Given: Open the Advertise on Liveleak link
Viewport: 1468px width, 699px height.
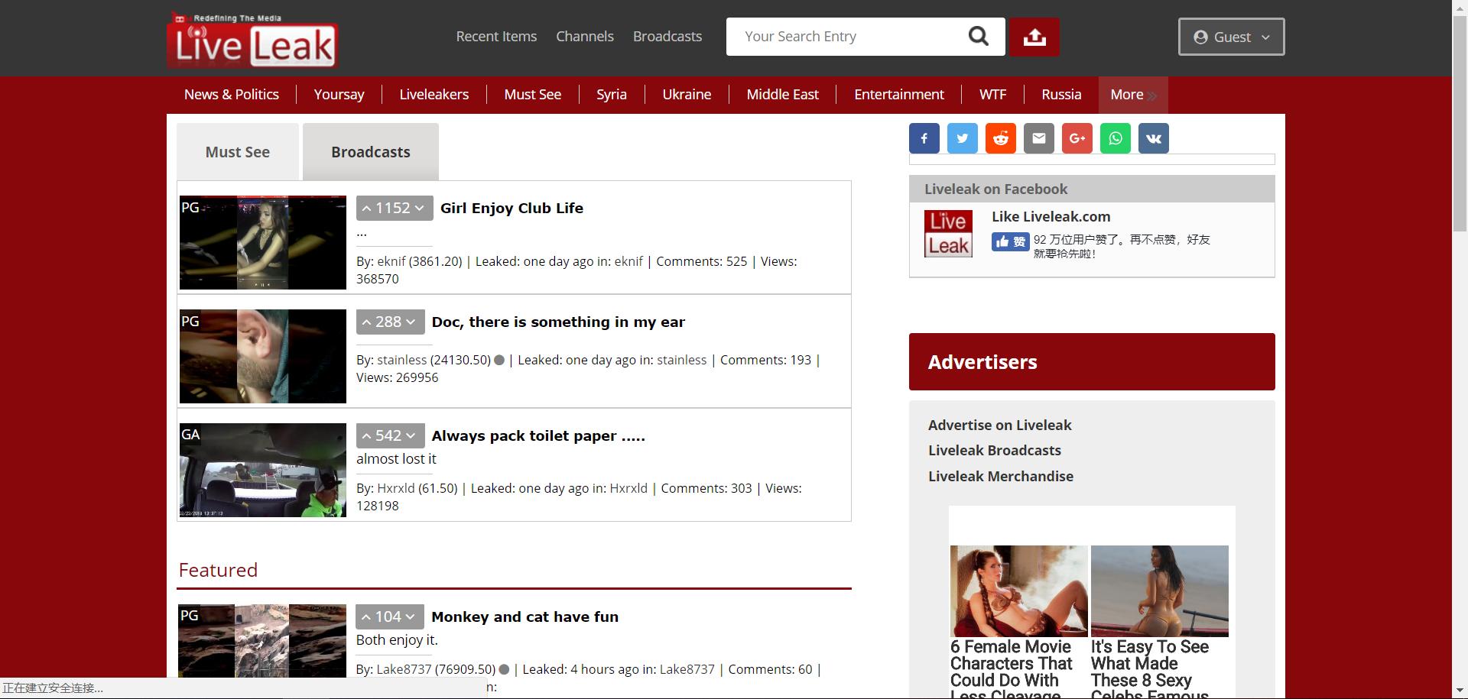Looking at the screenshot, I should pos(999,425).
